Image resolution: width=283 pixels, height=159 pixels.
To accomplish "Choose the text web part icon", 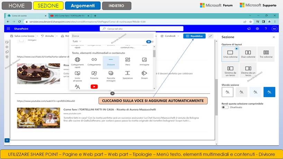I will click(77, 87).
